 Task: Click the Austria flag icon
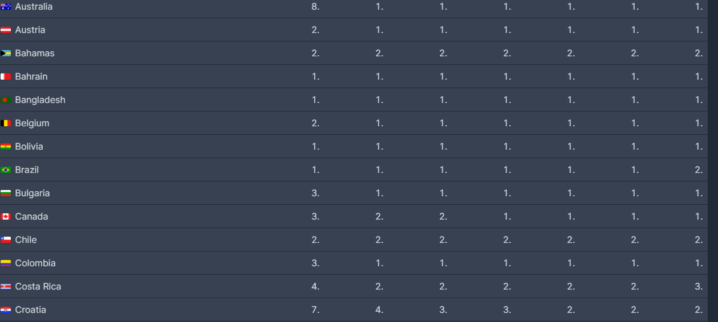coord(6,30)
